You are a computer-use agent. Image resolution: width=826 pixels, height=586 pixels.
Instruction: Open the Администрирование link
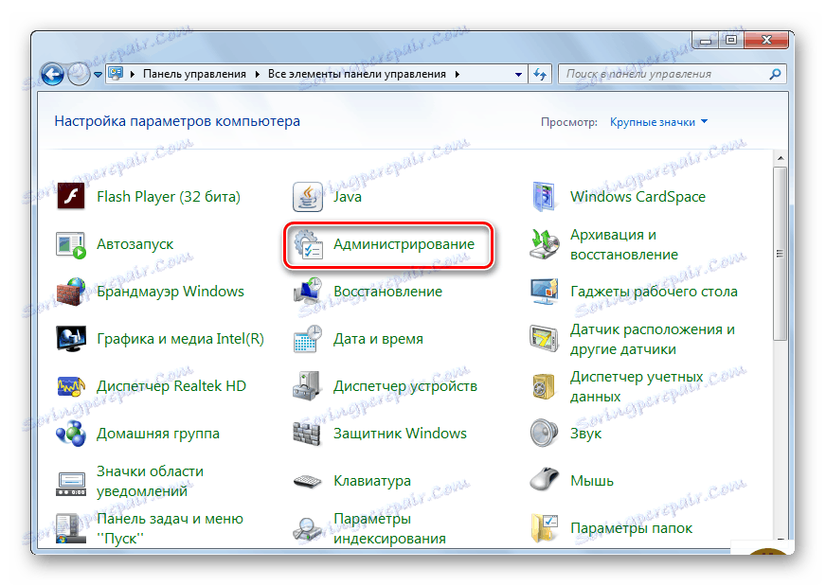(x=404, y=244)
